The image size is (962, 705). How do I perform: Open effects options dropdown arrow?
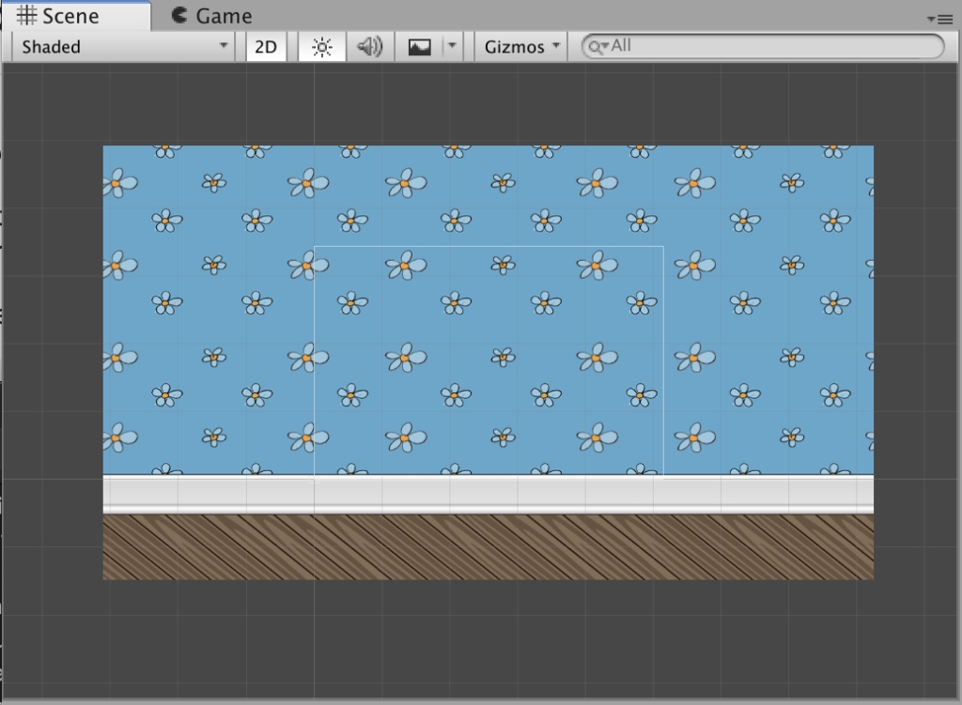(453, 46)
